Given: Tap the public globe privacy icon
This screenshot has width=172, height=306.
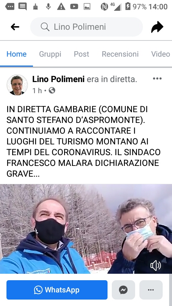Looking at the screenshot, I should click(52, 90).
